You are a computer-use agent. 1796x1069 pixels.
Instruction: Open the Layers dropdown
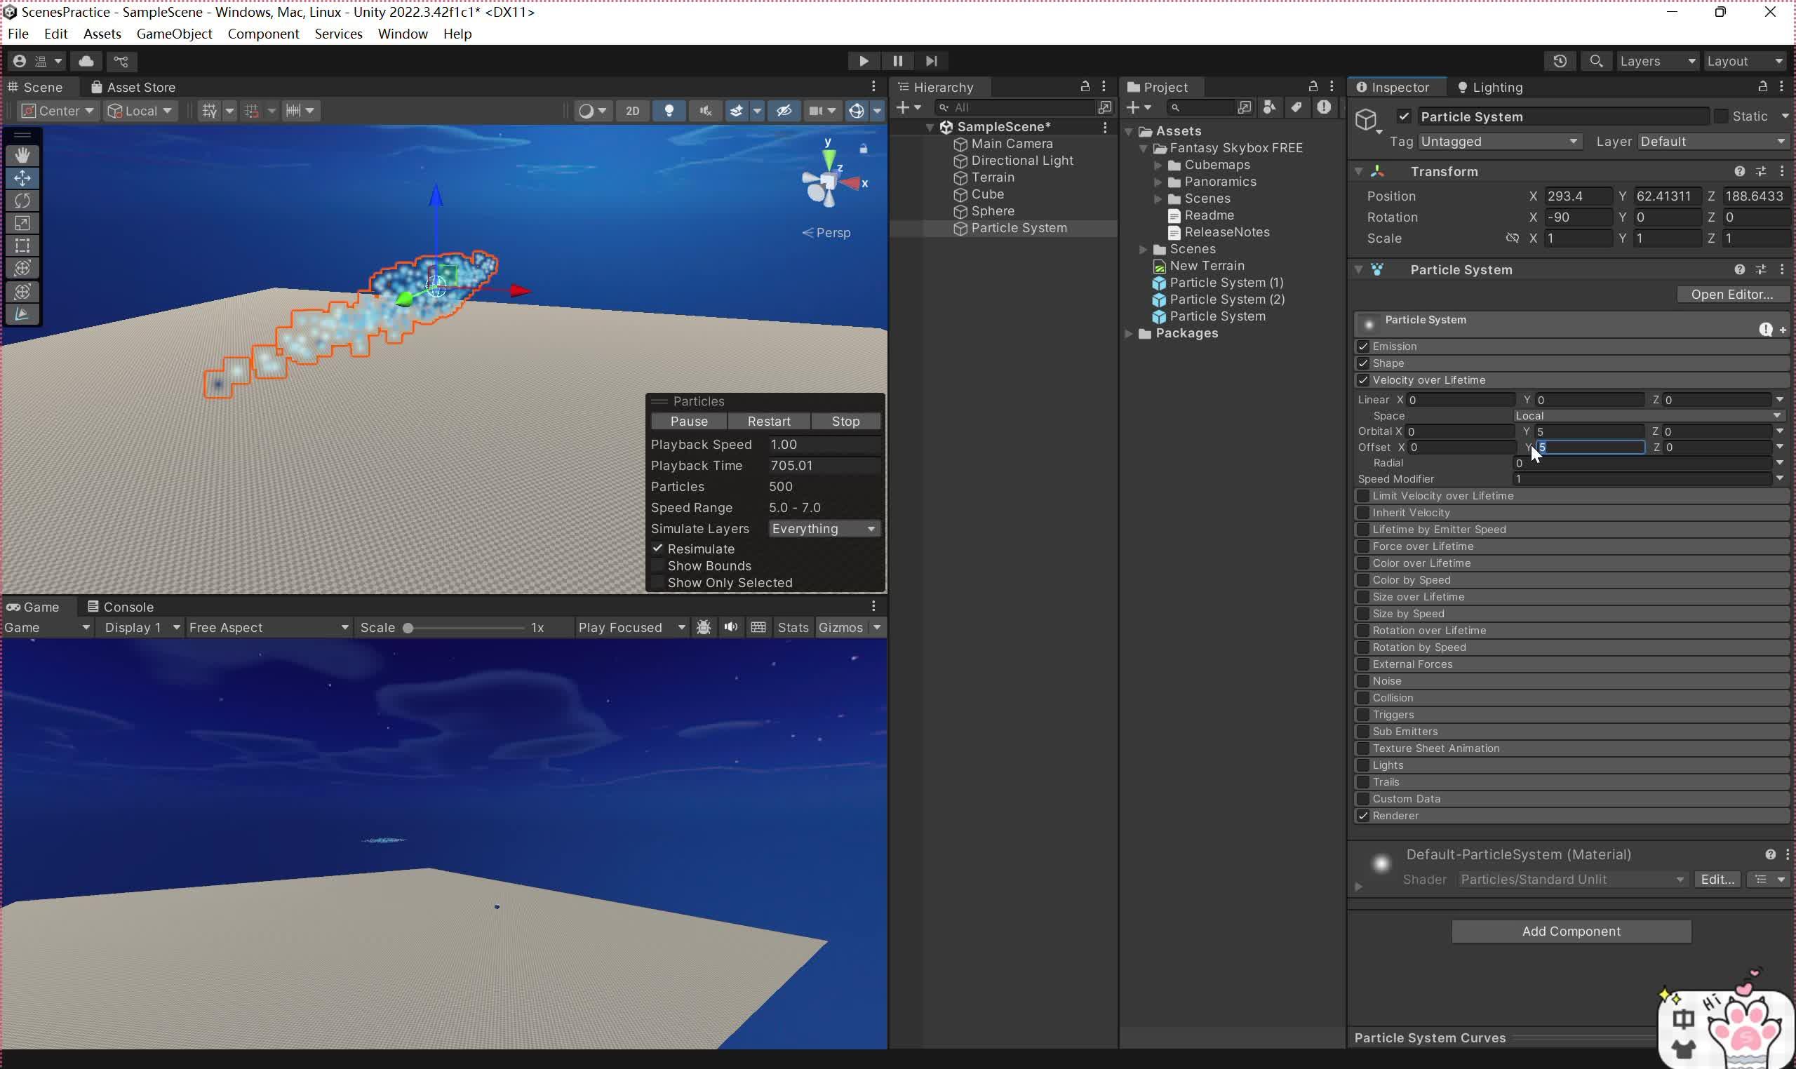click(1656, 61)
